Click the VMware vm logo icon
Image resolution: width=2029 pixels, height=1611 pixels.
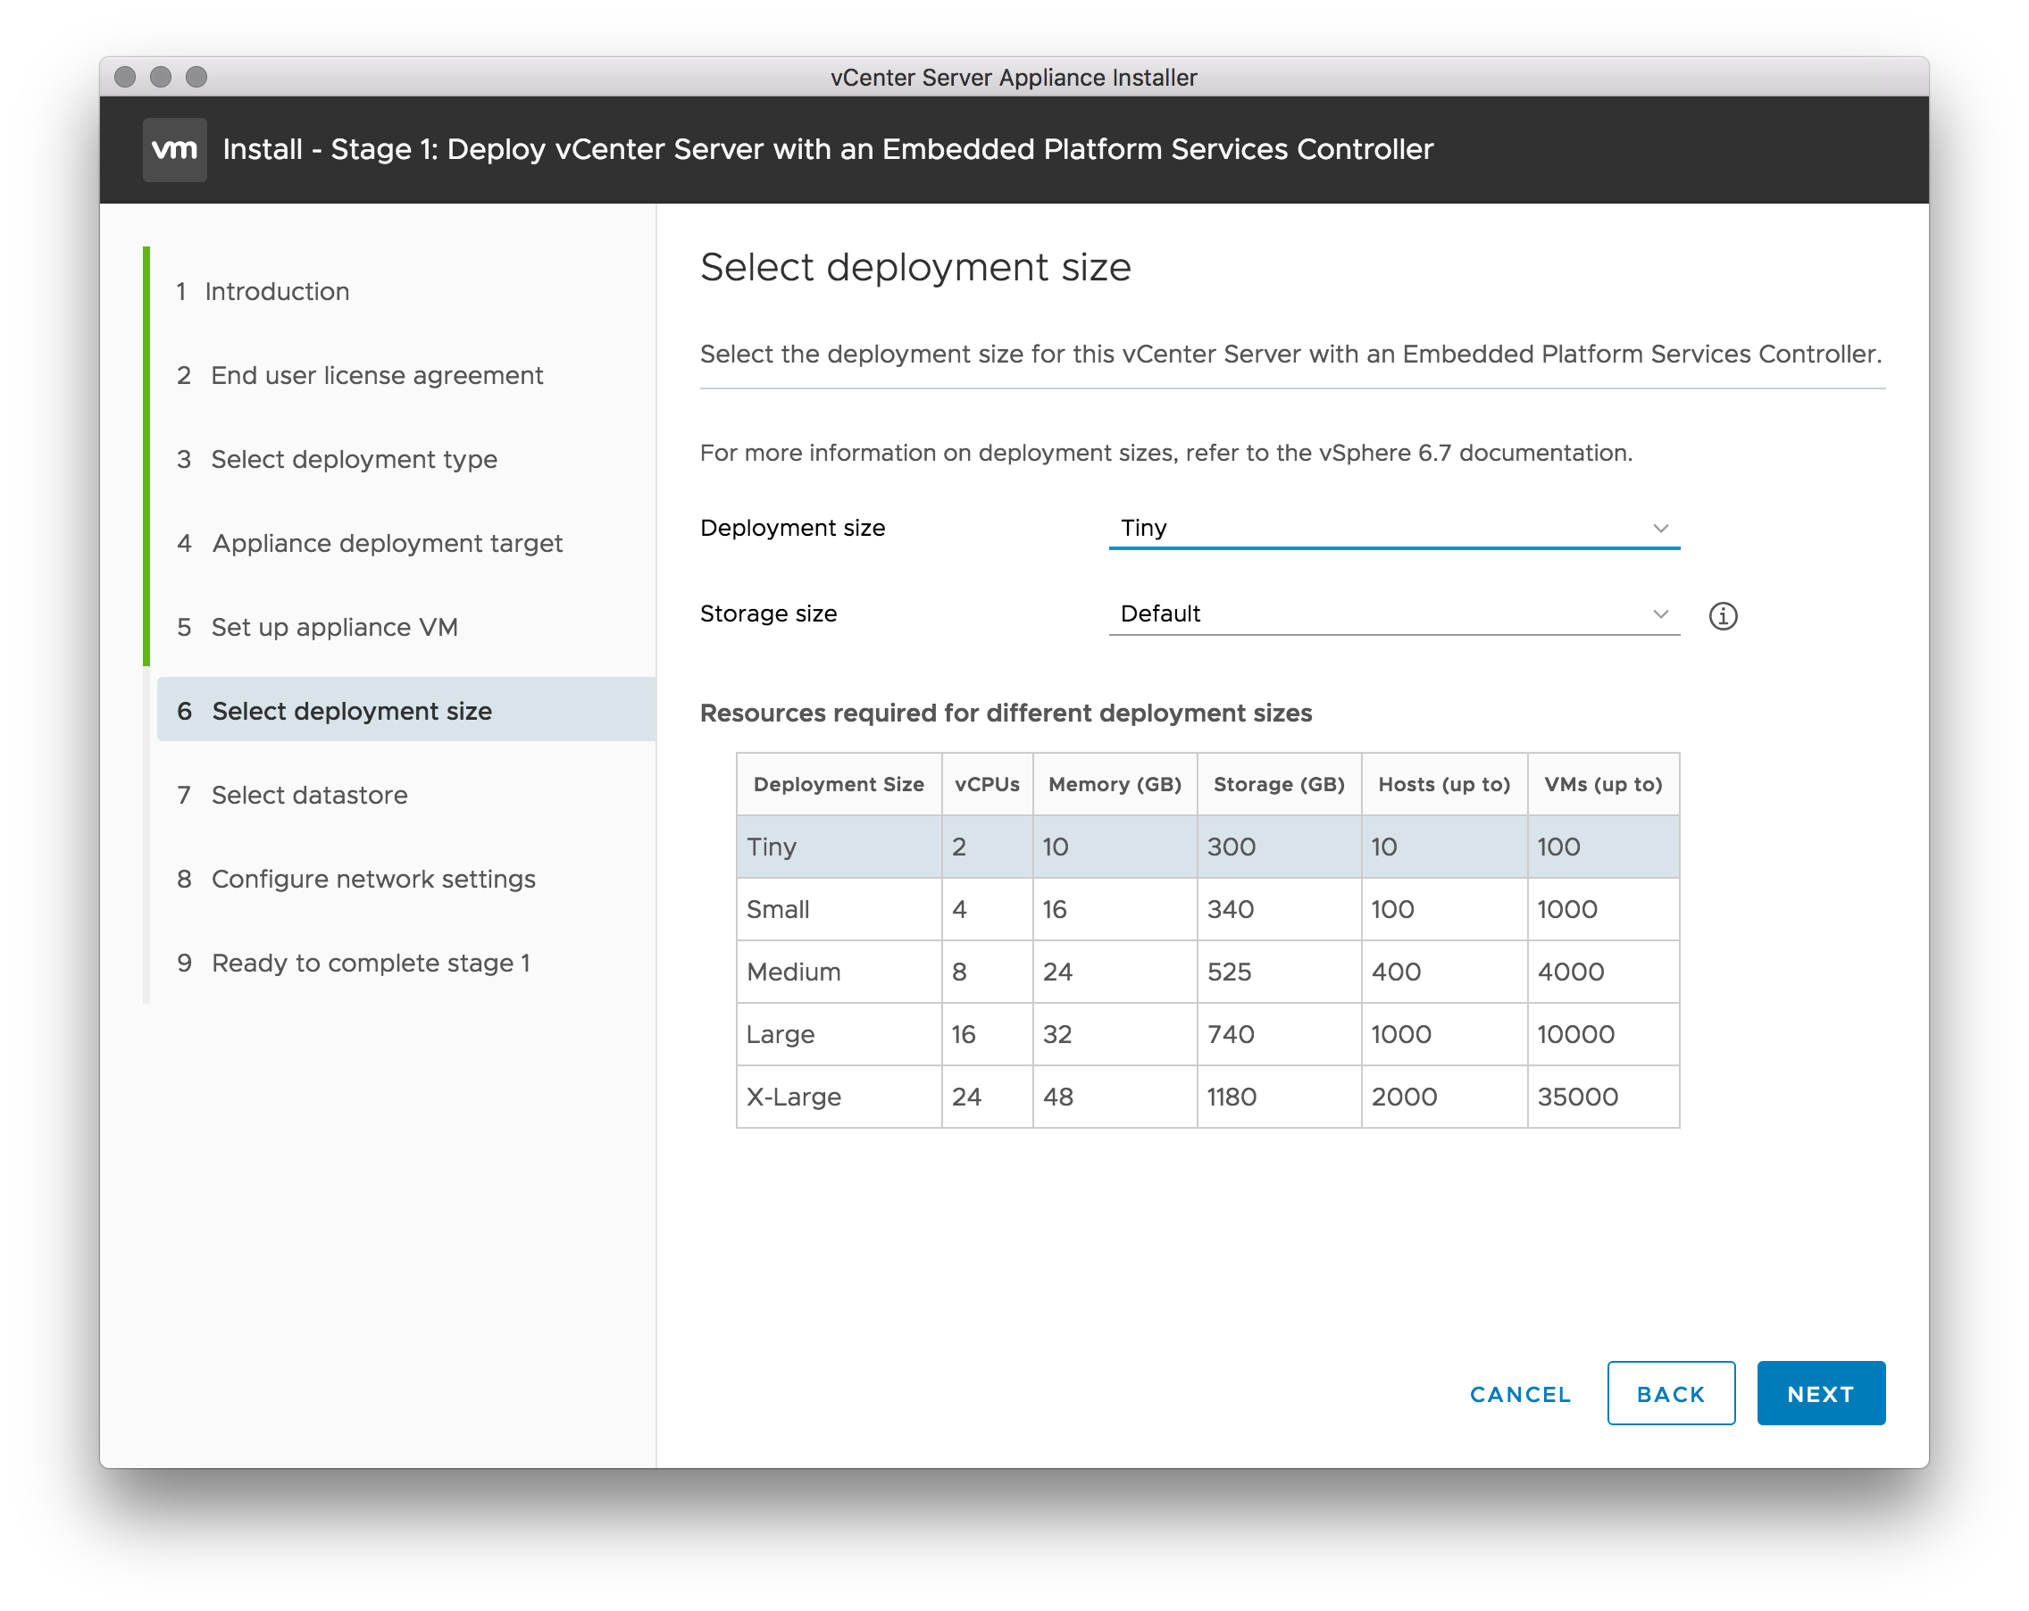(175, 148)
